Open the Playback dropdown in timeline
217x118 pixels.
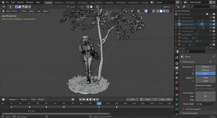tap(14, 99)
